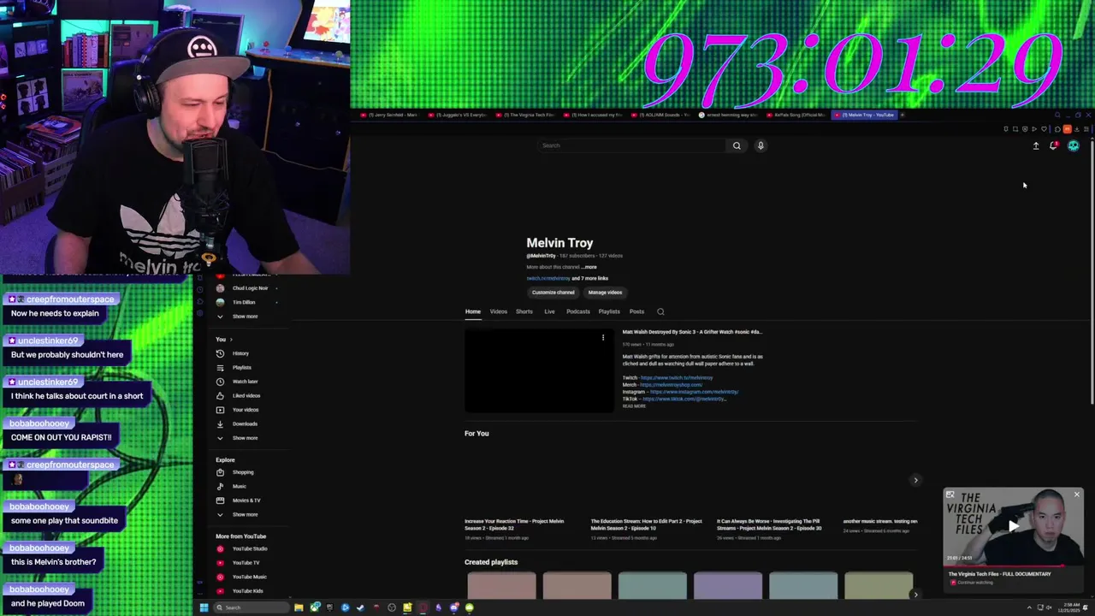The image size is (1095, 616).
Task: Click the YouTube search magnifier button
Action: pyautogui.click(x=737, y=145)
